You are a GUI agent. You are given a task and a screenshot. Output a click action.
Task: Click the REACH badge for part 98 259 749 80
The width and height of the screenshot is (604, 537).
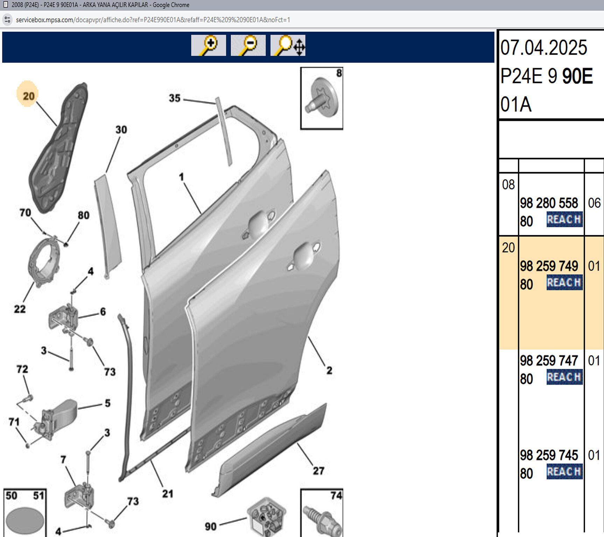pyautogui.click(x=564, y=282)
